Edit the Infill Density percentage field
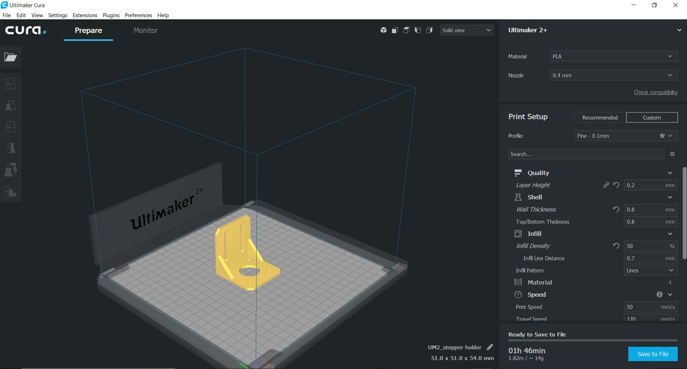 point(651,246)
